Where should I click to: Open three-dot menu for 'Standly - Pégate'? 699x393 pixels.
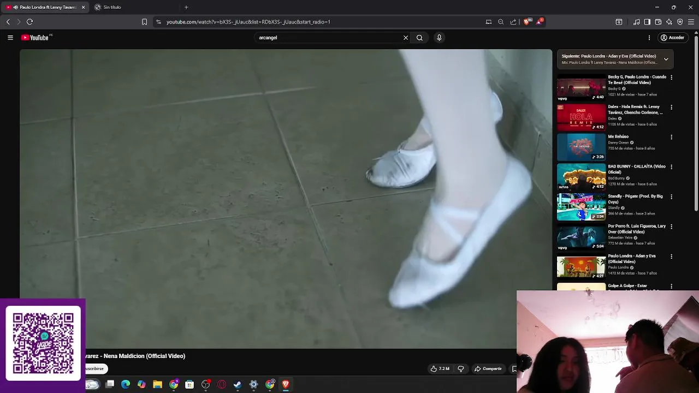[671, 196]
